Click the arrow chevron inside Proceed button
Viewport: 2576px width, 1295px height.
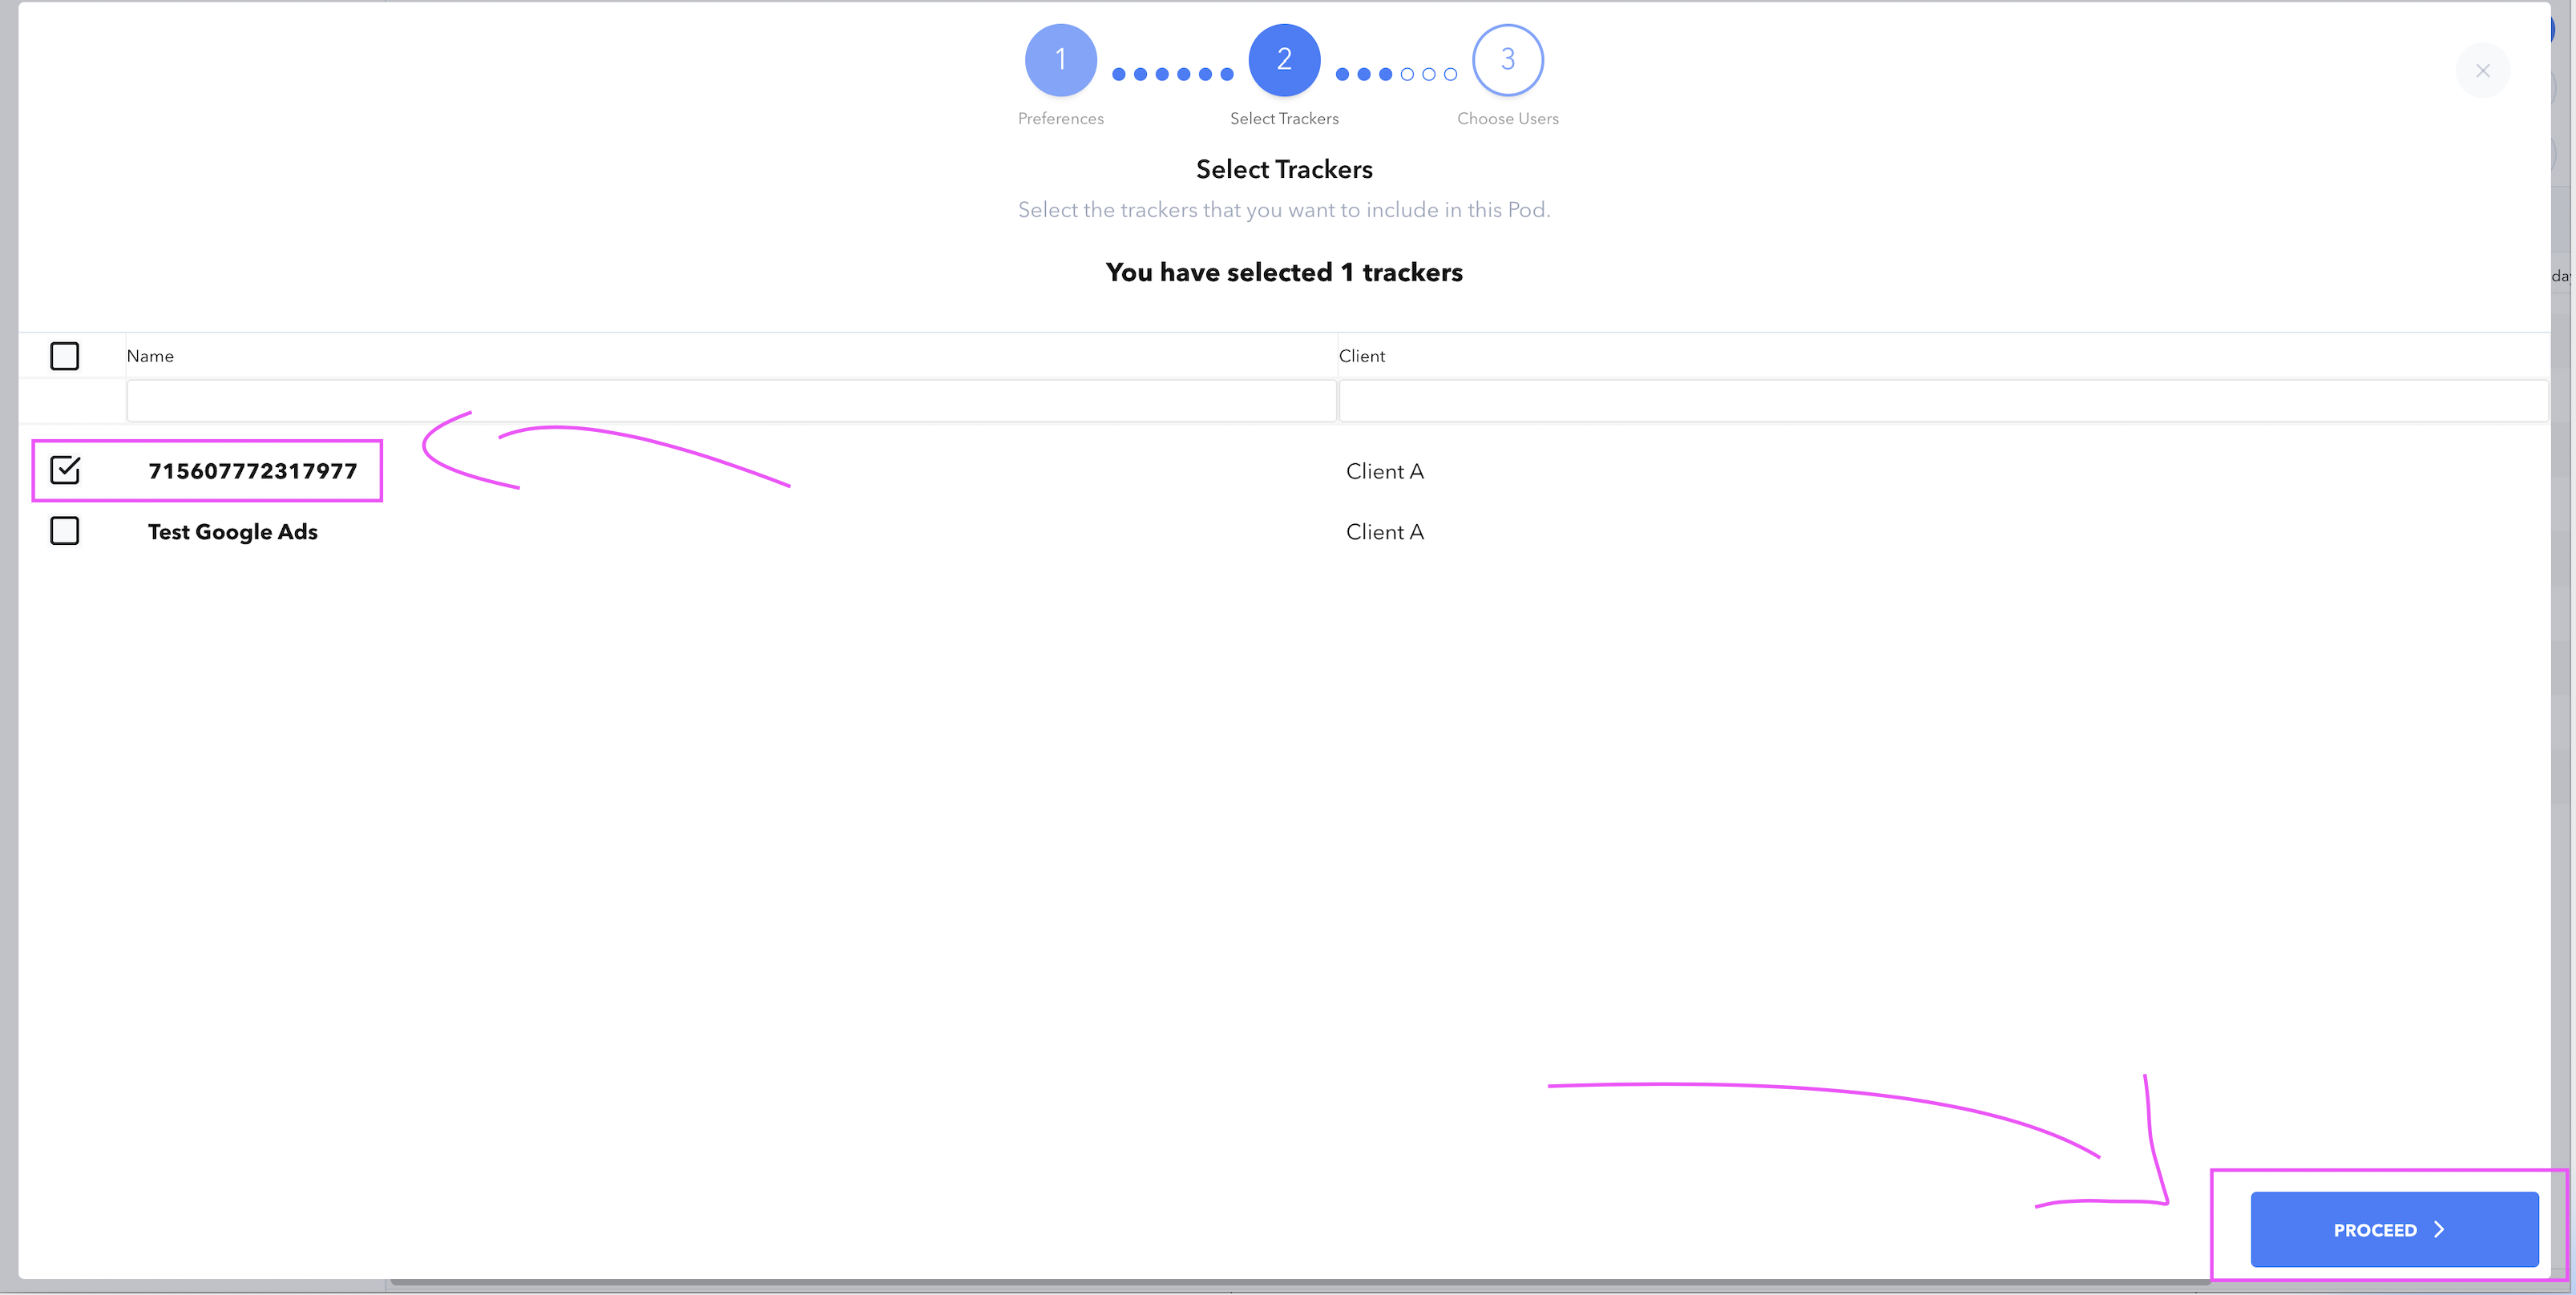click(2439, 1229)
